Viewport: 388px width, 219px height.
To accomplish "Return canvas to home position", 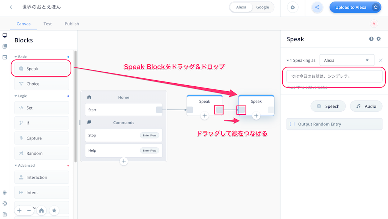I will click(41, 211).
